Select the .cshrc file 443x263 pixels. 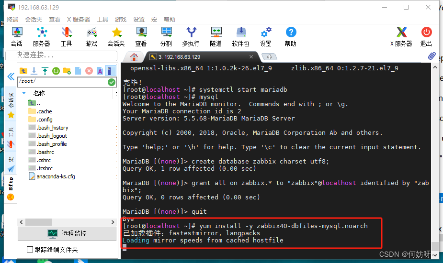pos(40,160)
